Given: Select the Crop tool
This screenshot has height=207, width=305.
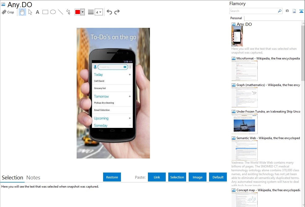Looking at the screenshot, I should [8, 12].
